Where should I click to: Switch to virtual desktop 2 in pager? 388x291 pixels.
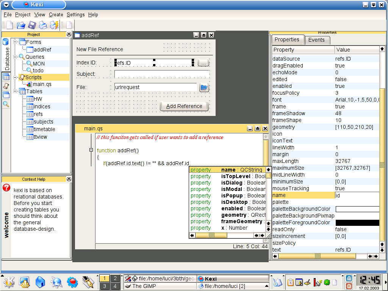pyautogui.click(x=115, y=278)
